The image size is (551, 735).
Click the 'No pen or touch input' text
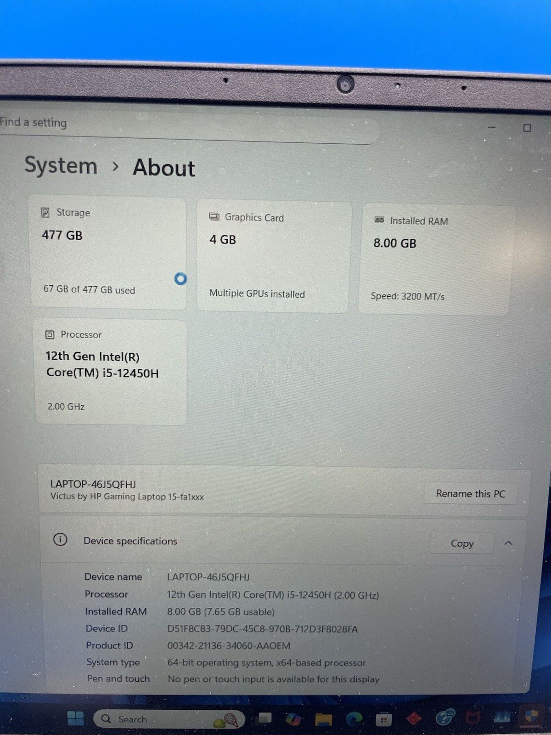click(274, 679)
